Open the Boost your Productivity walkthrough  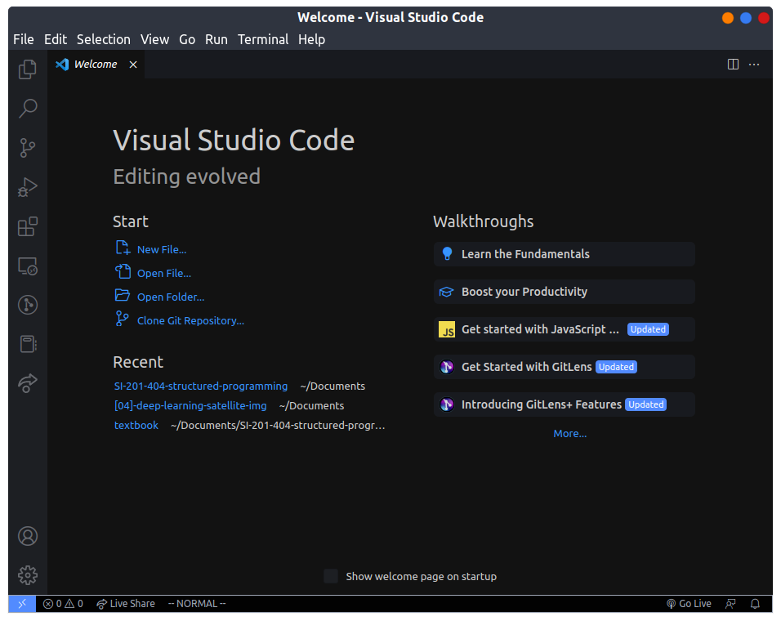pyautogui.click(x=565, y=292)
